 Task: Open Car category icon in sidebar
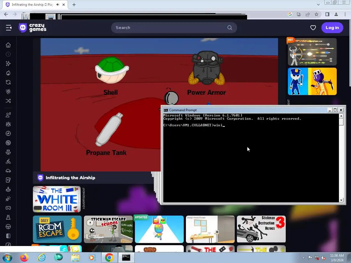point(8,171)
